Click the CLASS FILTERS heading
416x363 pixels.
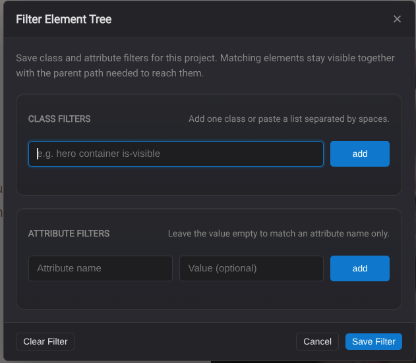click(x=59, y=119)
